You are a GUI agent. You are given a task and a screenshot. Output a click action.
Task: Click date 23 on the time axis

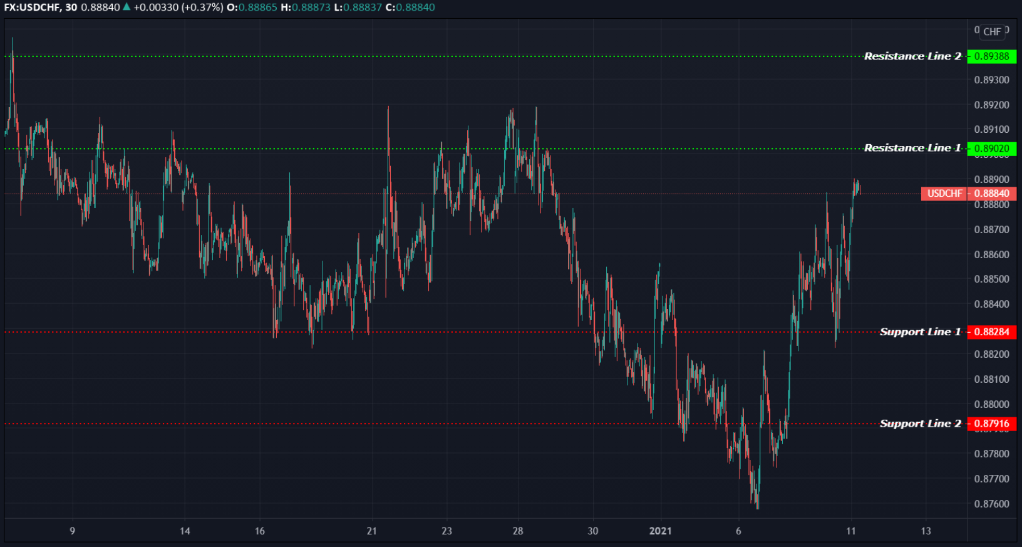point(446,531)
